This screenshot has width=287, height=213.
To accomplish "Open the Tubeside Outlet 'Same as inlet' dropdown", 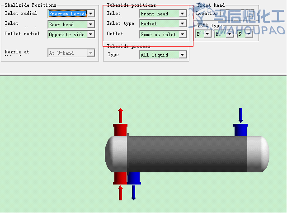I will point(182,34).
